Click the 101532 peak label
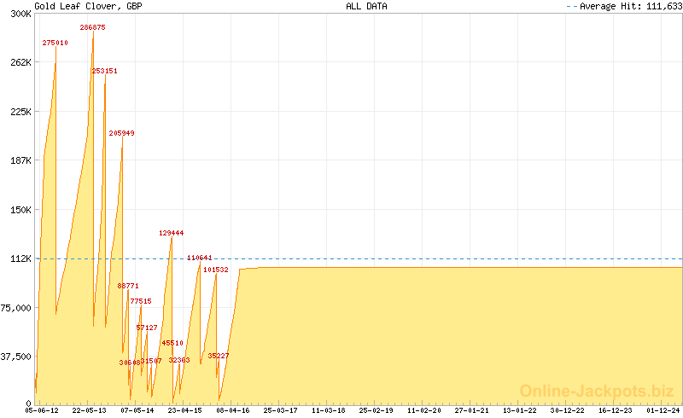This screenshot has width=683, height=418. tap(215, 270)
